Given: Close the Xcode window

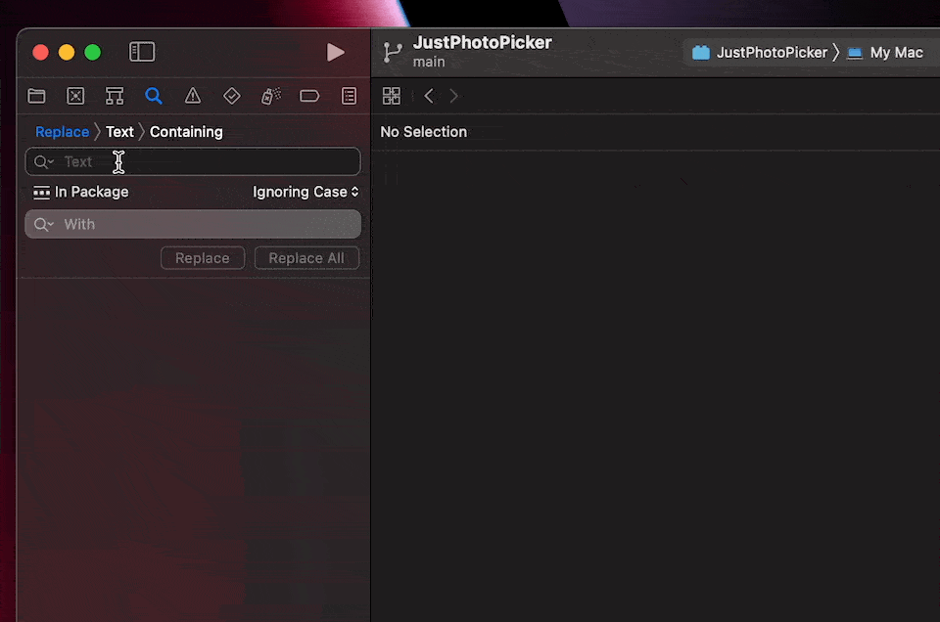Looking at the screenshot, I should click(x=41, y=52).
